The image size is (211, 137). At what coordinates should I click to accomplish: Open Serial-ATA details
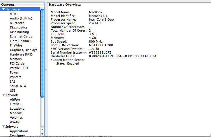(18, 86)
